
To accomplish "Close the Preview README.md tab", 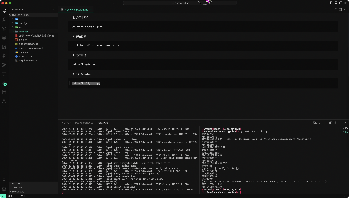I will 91,9.
